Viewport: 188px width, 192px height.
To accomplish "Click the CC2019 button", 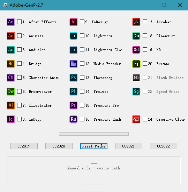I will (24, 146).
